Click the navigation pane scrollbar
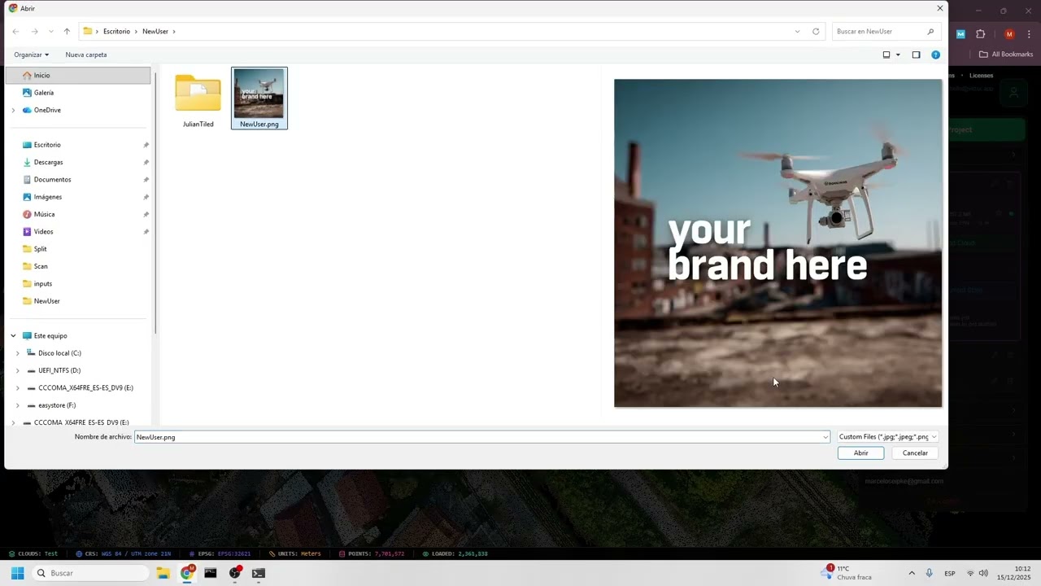 [x=155, y=203]
